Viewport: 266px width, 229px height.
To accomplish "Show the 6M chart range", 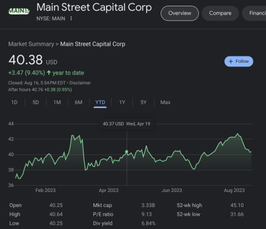I will (78, 102).
